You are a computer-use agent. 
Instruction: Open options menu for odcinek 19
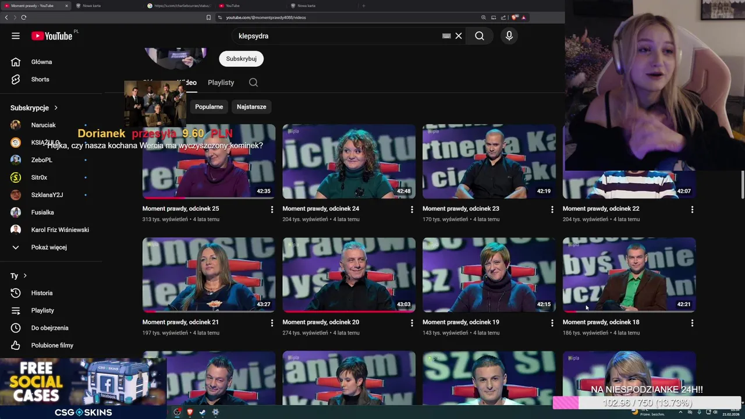pyautogui.click(x=552, y=323)
